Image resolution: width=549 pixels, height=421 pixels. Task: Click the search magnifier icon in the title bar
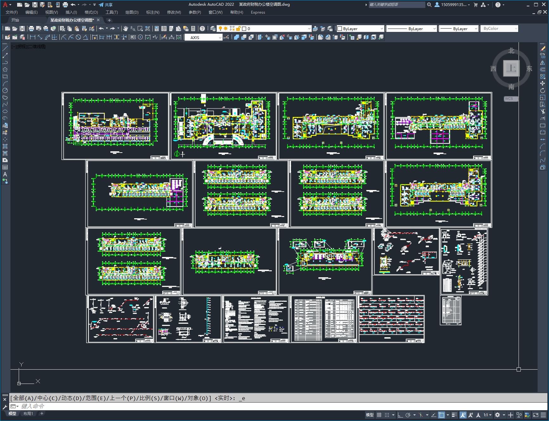(429, 5)
